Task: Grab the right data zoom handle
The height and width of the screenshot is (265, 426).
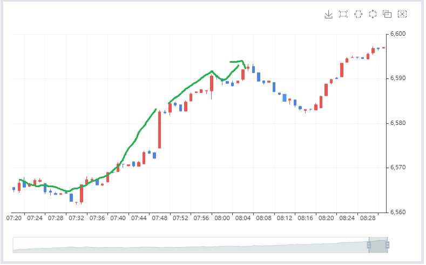Action: [388, 245]
